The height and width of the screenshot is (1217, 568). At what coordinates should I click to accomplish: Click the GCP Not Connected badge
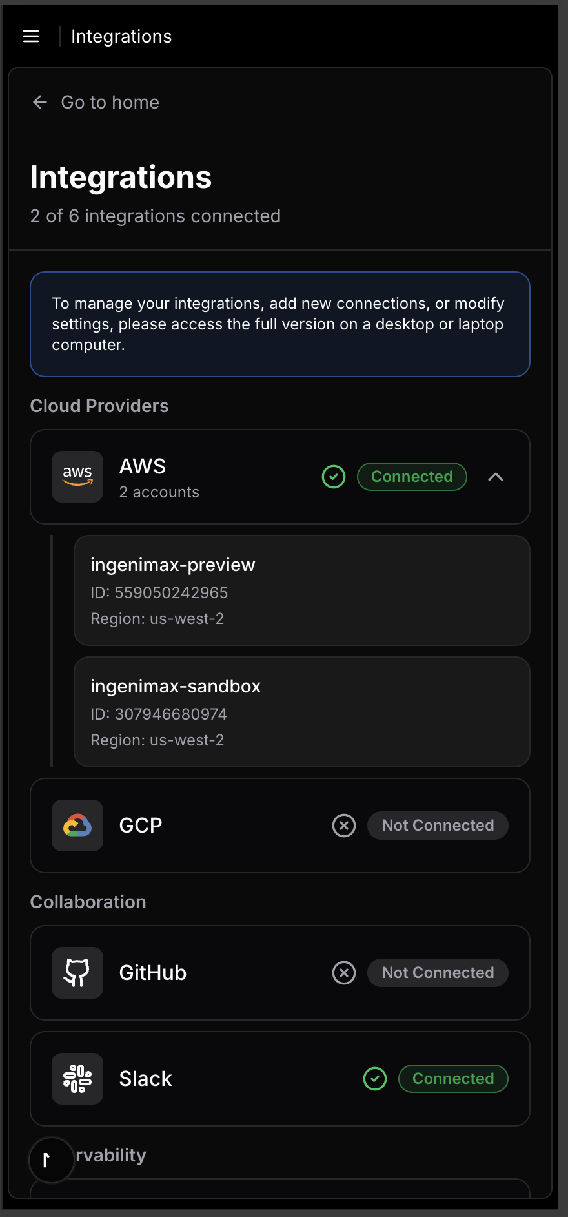pyautogui.click(x=438, y=826)
